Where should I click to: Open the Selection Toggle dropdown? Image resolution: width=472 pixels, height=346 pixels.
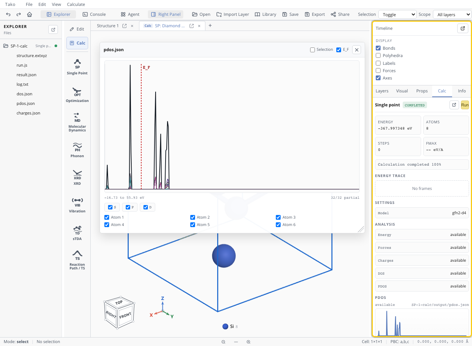[398, 14]
